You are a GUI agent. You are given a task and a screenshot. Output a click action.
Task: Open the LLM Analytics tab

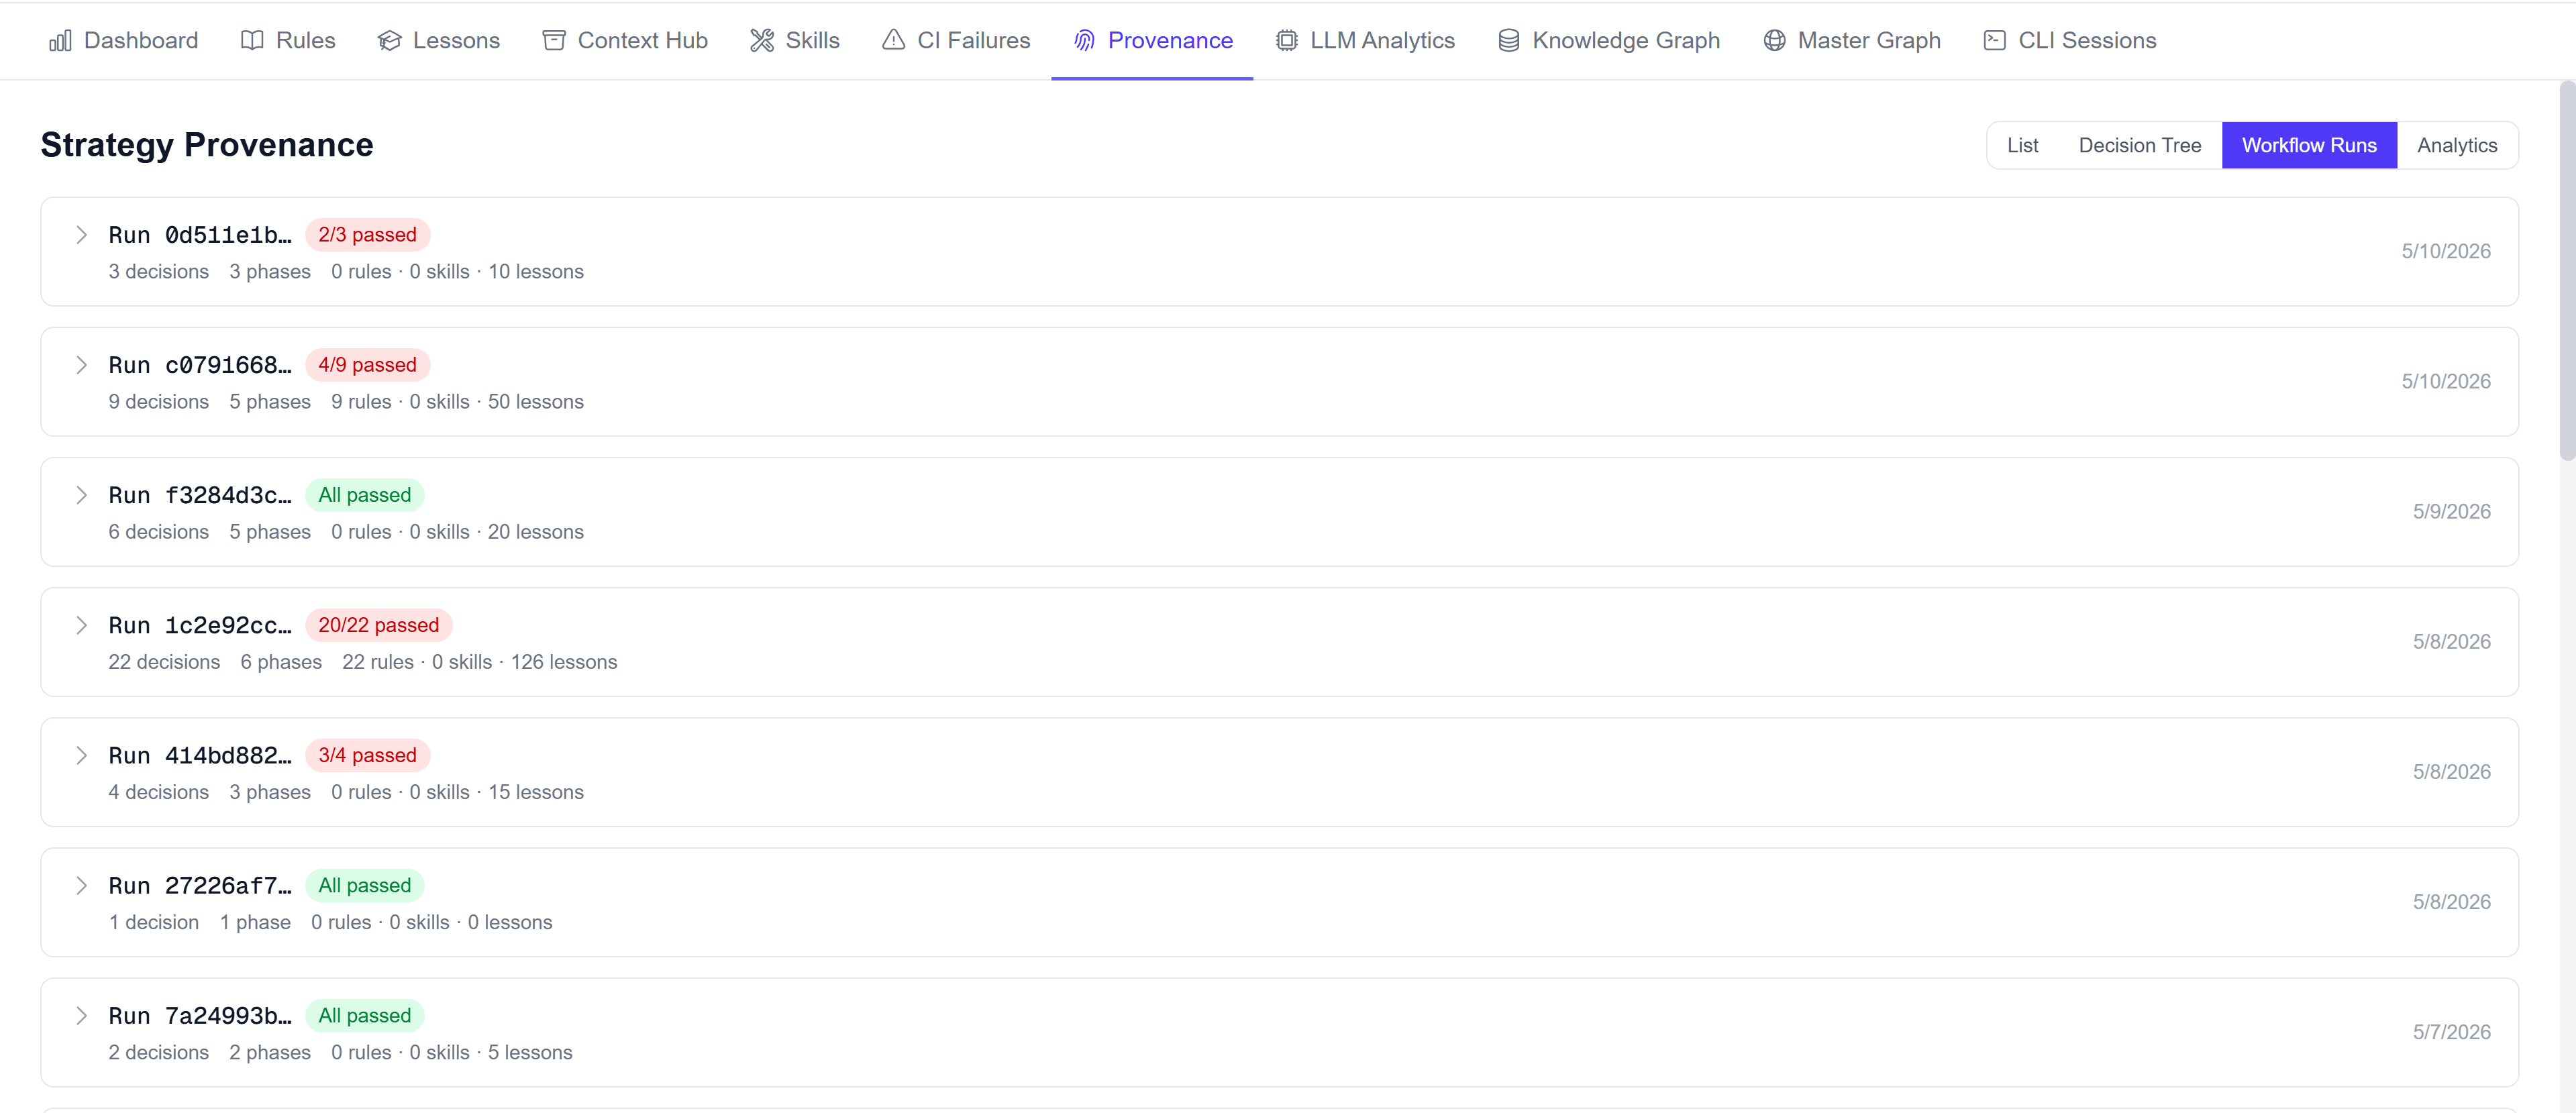[1365, 40]
